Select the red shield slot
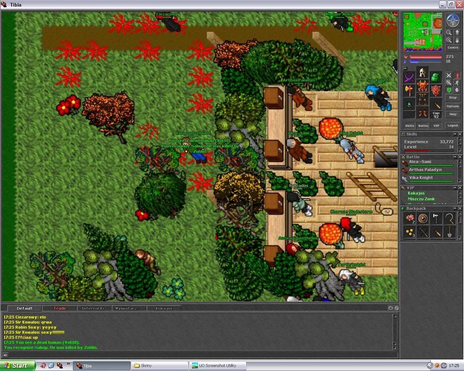 pos(435,91)
